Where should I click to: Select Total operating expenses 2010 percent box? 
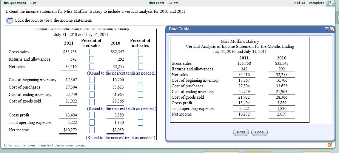tap(141, 123)
